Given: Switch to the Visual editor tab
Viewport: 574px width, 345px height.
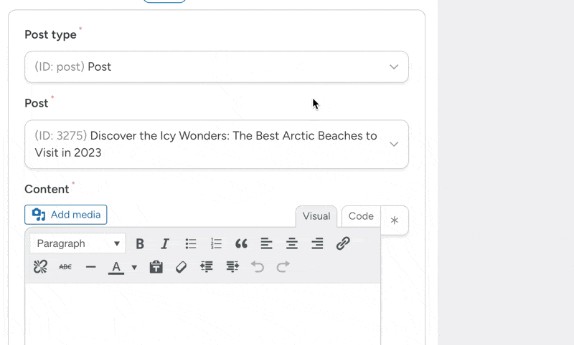Looking at the screenshot, I should [x=316, y=216].
